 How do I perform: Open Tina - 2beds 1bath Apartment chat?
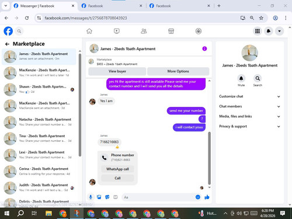[39, 138]
